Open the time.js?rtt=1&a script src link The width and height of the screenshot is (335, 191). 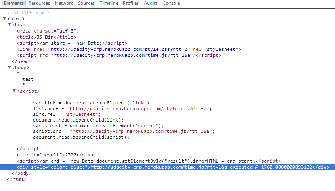pyautogui.click(x=122, y=55)
